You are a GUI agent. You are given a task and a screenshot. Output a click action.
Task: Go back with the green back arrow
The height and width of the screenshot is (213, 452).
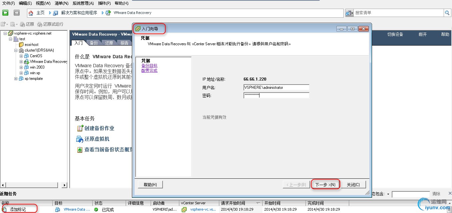pyautogui.click(x=5, y=13)
